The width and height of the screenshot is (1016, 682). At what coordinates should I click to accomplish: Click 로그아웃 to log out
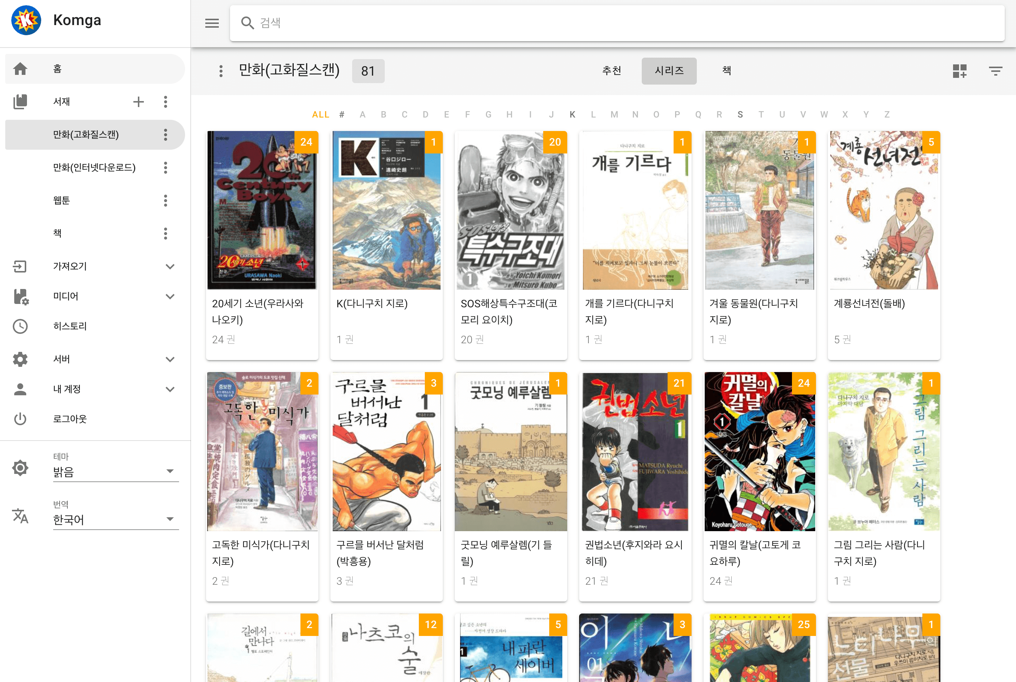(x=70, y=419)
